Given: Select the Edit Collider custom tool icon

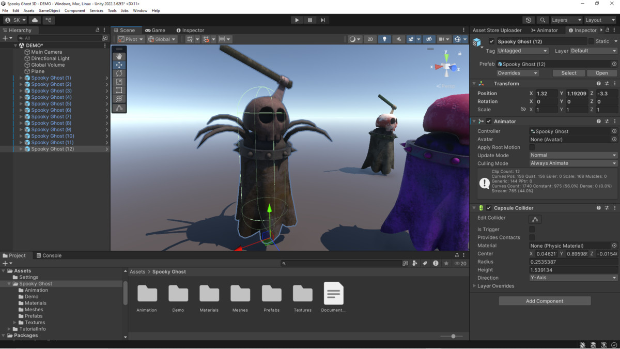Looking at the screenshot, I should [119, 108].
